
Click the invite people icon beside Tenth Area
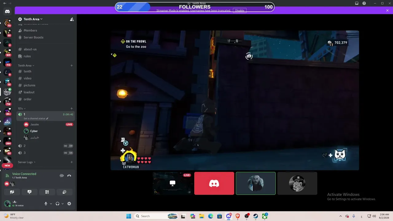point(72,19)
